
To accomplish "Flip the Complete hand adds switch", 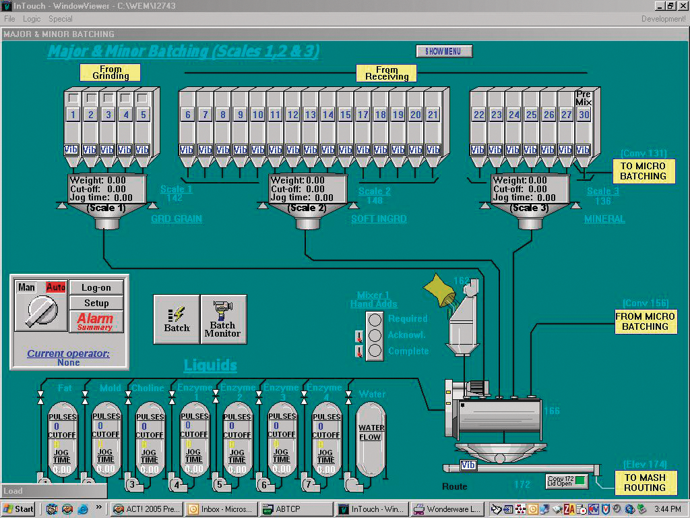I will point(358,351).
